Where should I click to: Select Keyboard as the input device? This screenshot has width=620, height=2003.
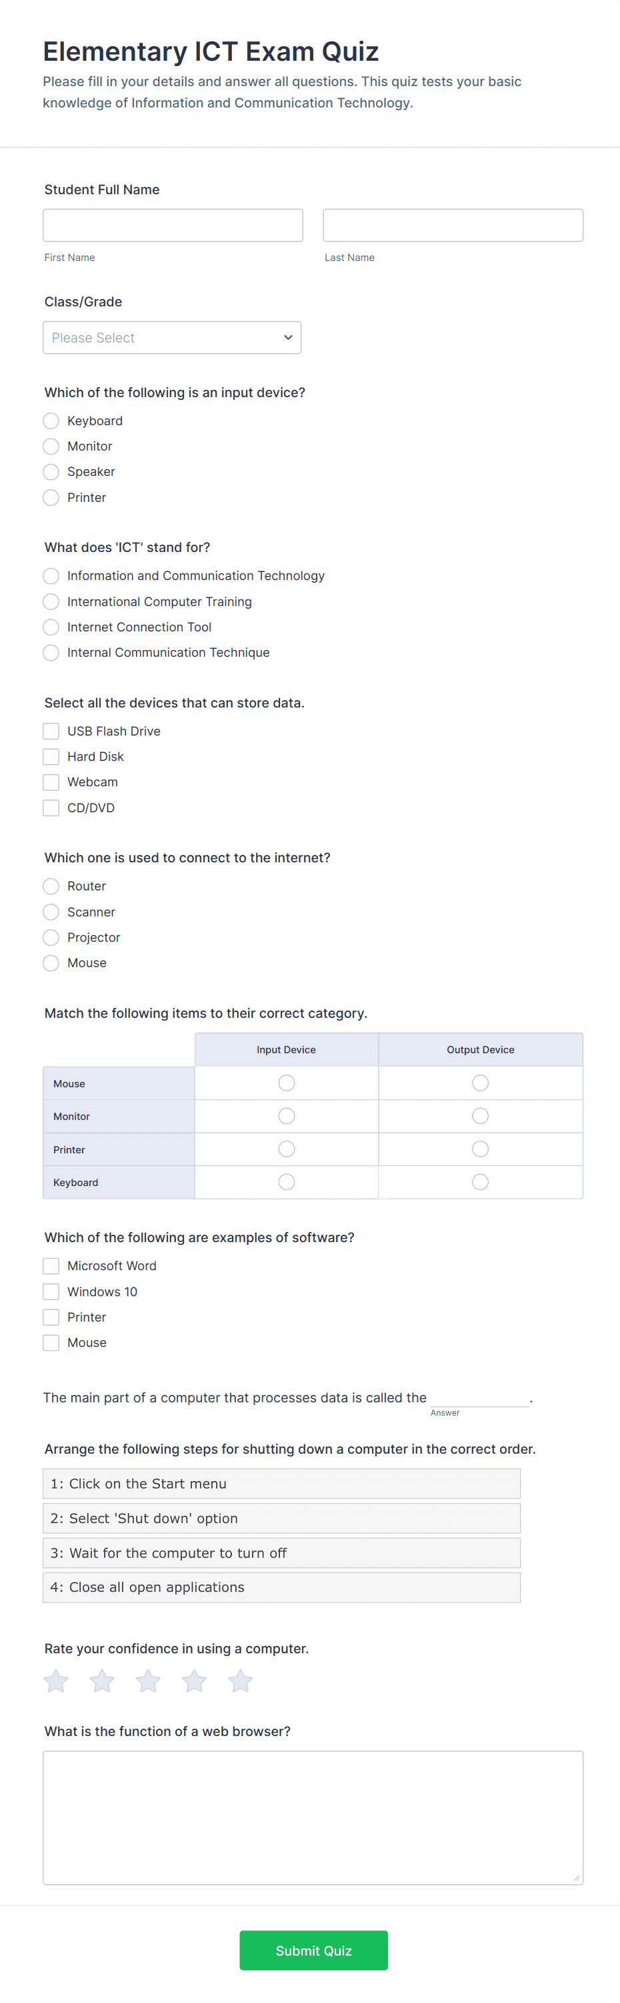click(51, 420)
